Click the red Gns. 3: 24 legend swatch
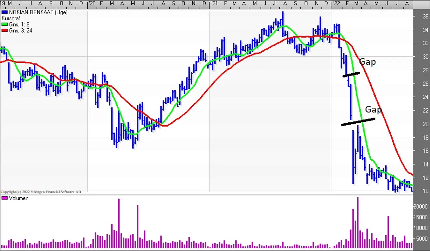430x251 pixels. 4,30
